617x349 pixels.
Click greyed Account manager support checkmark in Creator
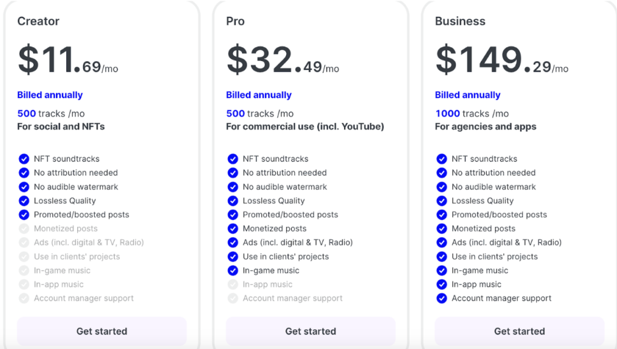point(24,298)
